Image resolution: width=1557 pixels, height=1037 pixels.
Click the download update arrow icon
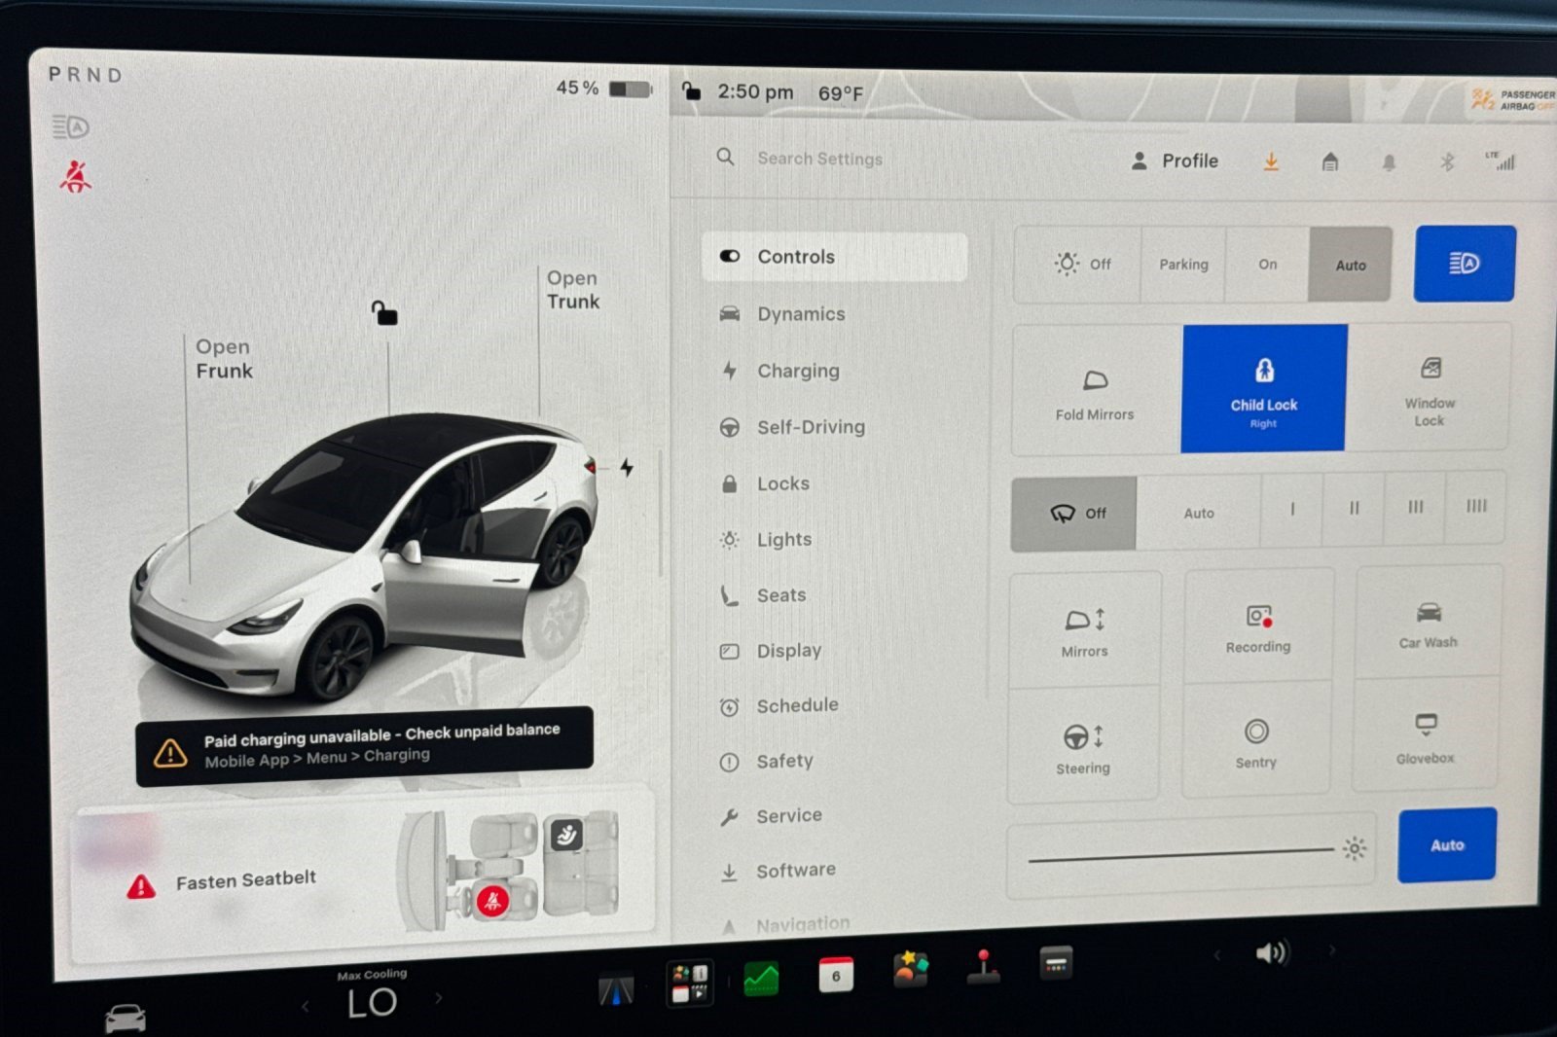coord(1271,161)
